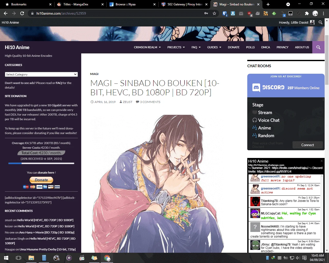Click the purple site search button

coord(318,47)
